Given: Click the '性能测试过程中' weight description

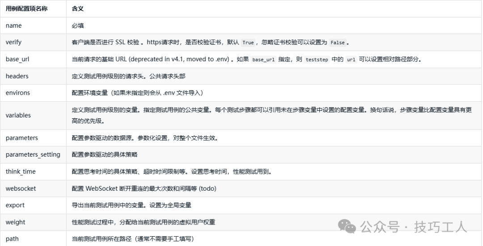Looking at the screenshot, I should coord(143,222).
